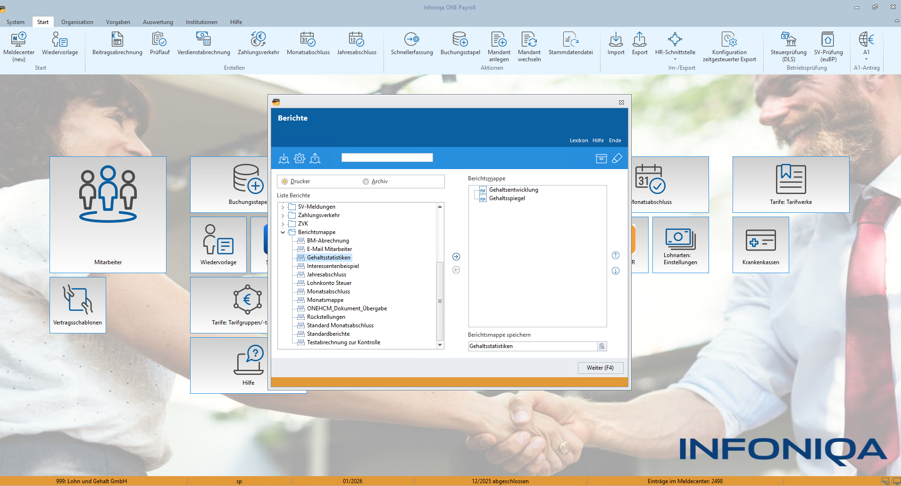Screen dimensions: 901x486
Task: Open Konfiguration zeitgesteuerter Export
Action: (729, 46)
